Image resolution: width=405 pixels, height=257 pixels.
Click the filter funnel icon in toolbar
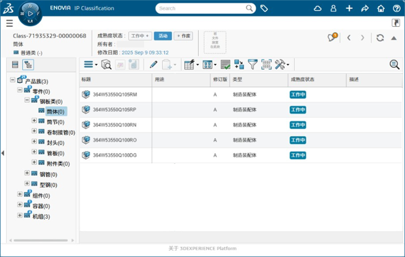click(252, 65)
